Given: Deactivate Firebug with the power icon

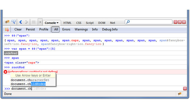Looking at the screenshot, I should tap(184, 22).
